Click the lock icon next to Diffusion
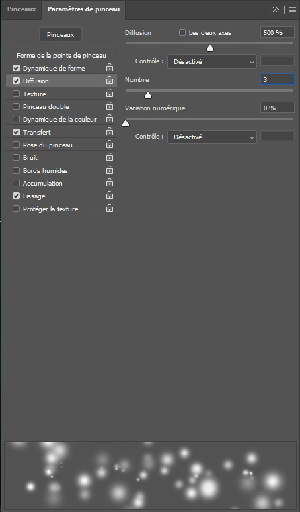 coord(110,80)
